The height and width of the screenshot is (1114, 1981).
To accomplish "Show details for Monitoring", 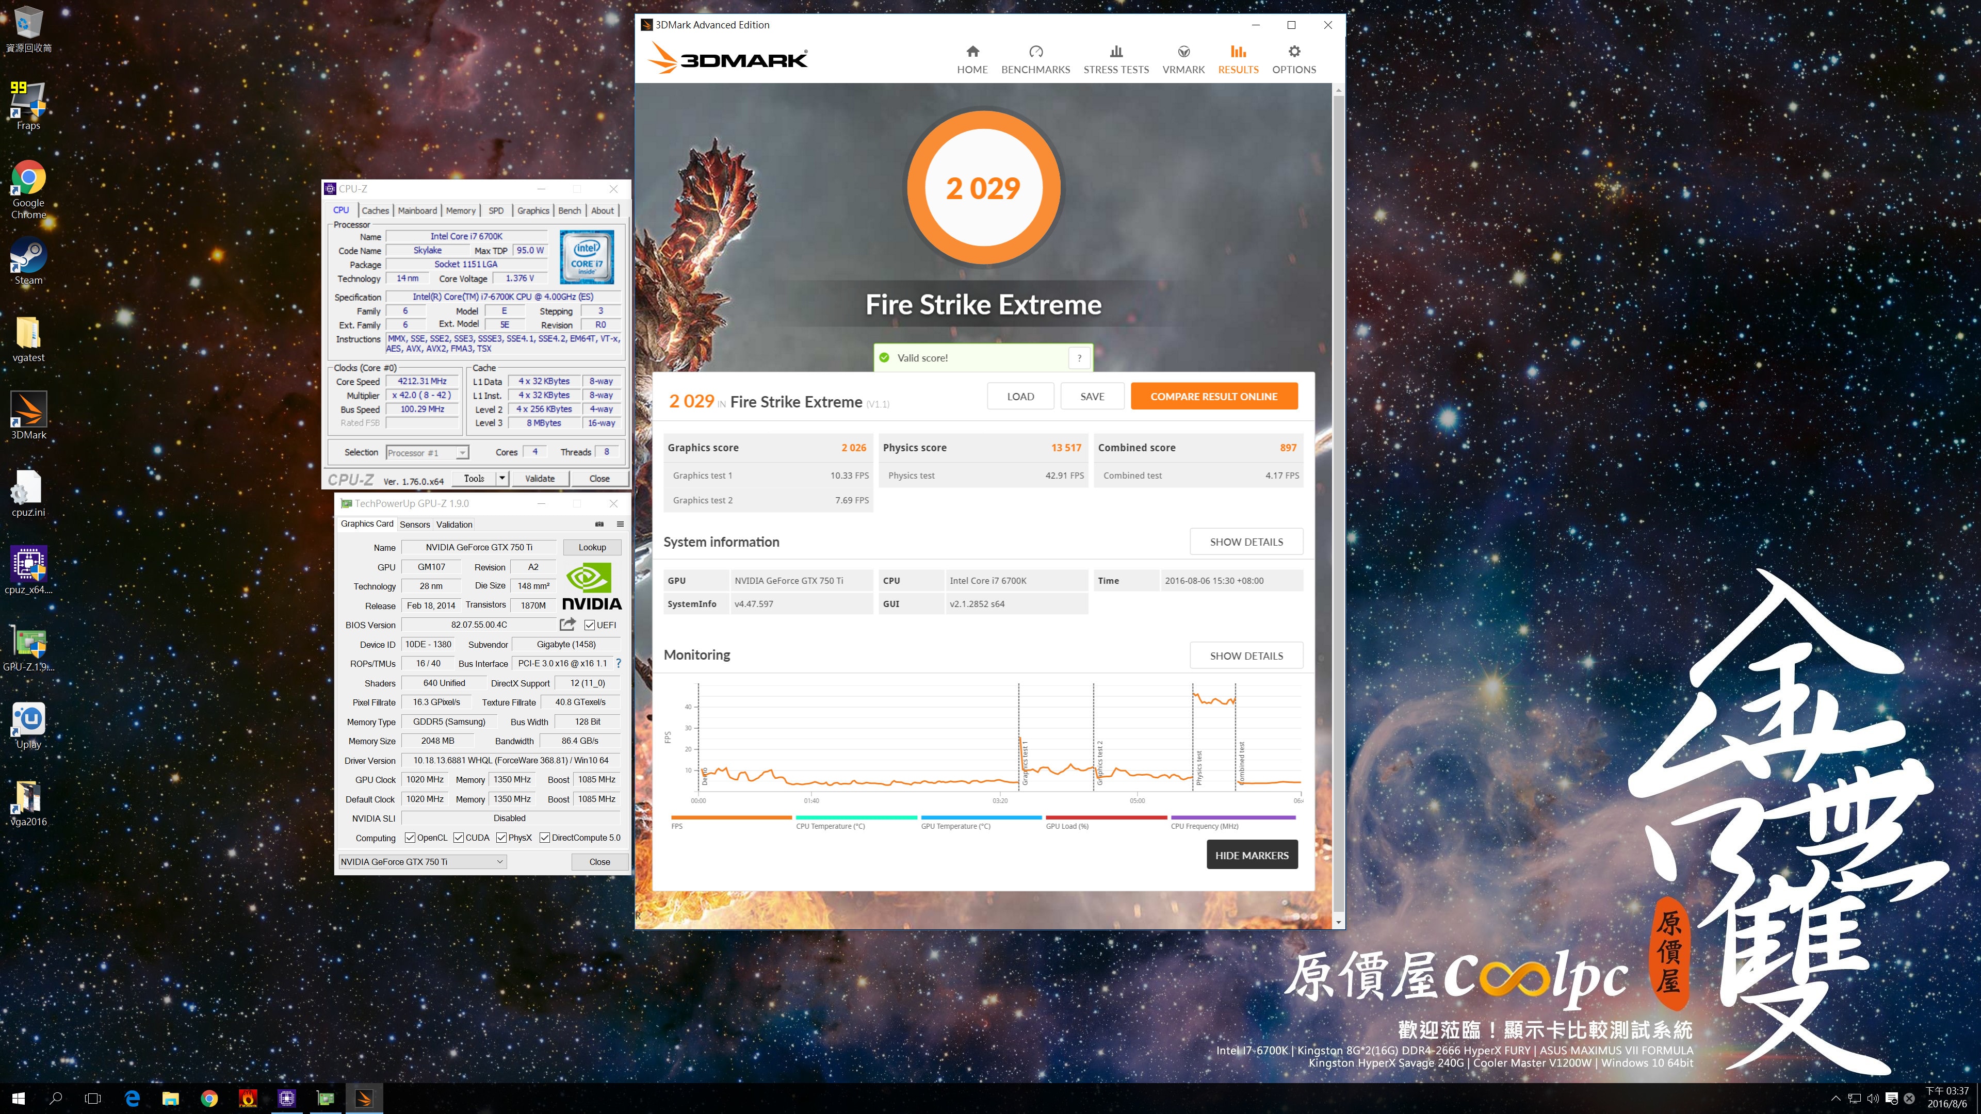I will coord(1246,655).
